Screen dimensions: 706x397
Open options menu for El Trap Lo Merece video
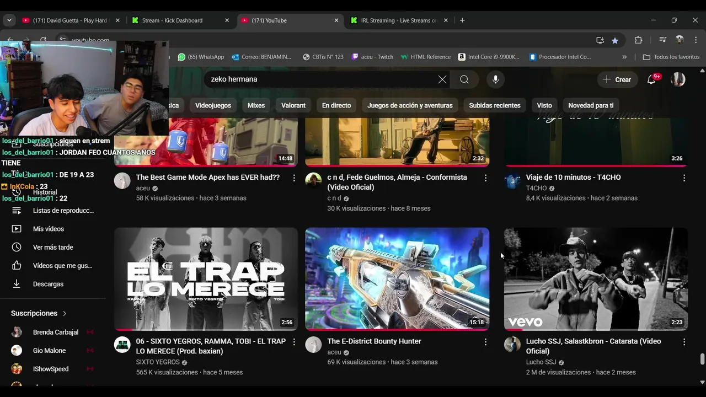tap(294, 342)
